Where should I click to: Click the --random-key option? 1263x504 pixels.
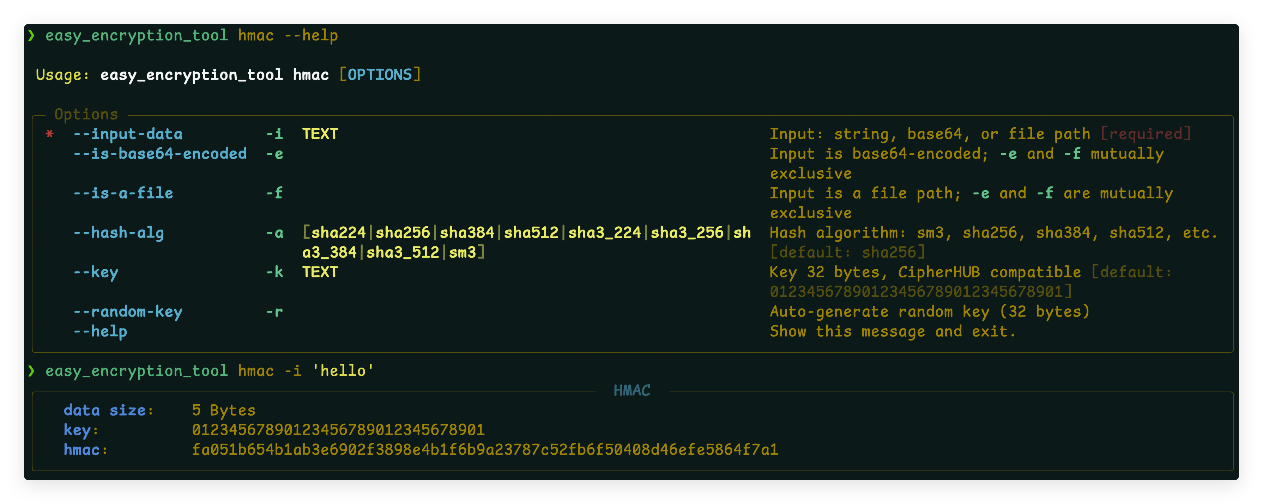[127, 312]
